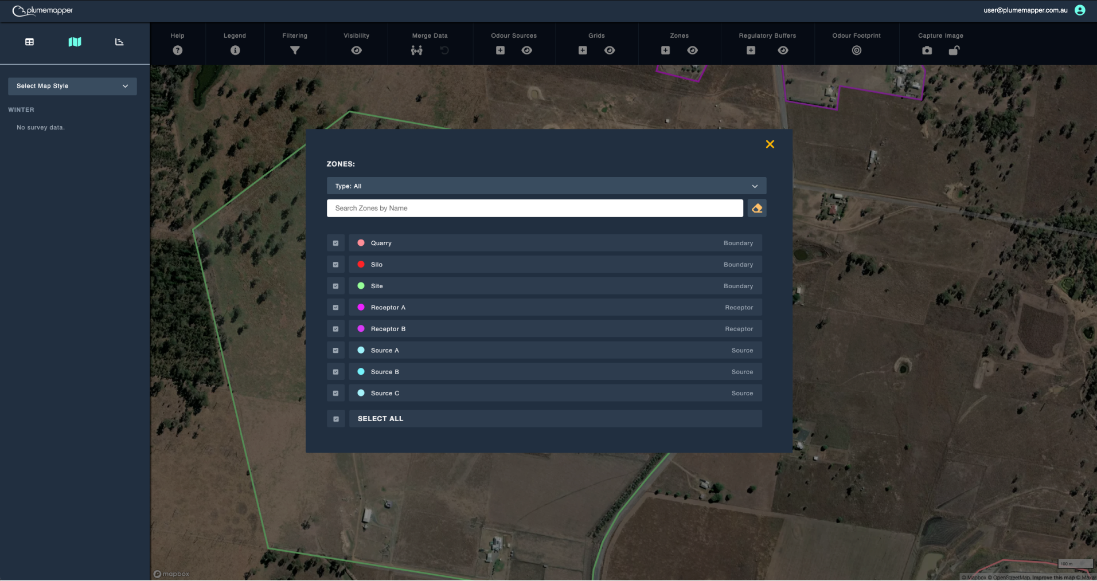The width and height of the screenshot is (1097, 581).
Task: Click Improve this map link
Action: tap(1053, 578)
